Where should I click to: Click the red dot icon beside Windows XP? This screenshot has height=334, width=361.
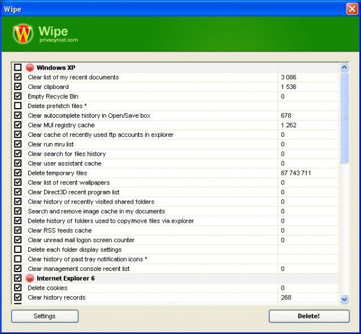[30, 68]
